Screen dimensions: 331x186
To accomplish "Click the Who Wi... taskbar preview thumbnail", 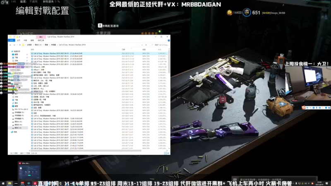I will [x=29, y=171].
